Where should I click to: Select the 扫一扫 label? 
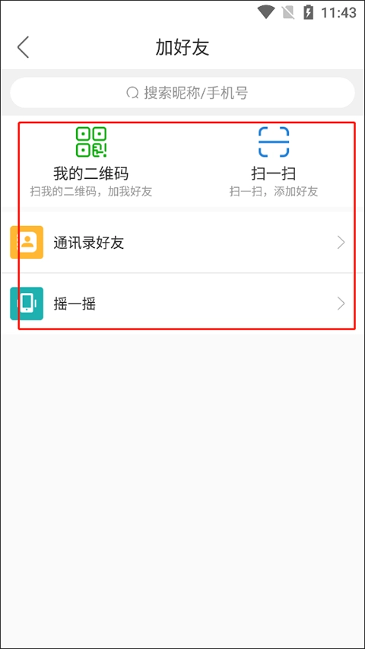[x=274, y=173]
